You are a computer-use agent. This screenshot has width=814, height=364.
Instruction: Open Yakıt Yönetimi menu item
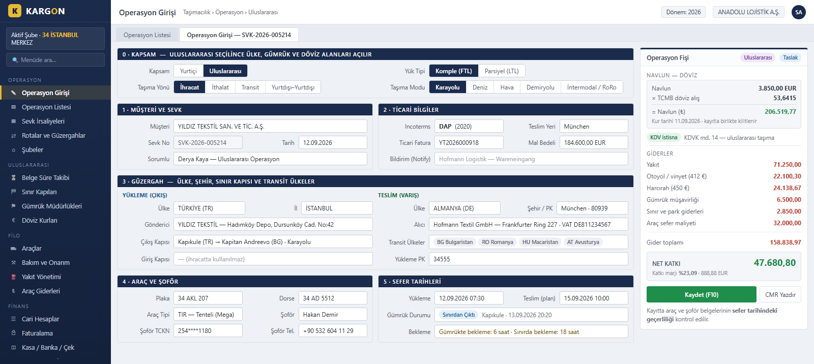55,277
